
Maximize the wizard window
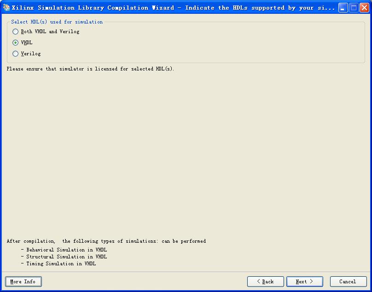pos(354,7)
